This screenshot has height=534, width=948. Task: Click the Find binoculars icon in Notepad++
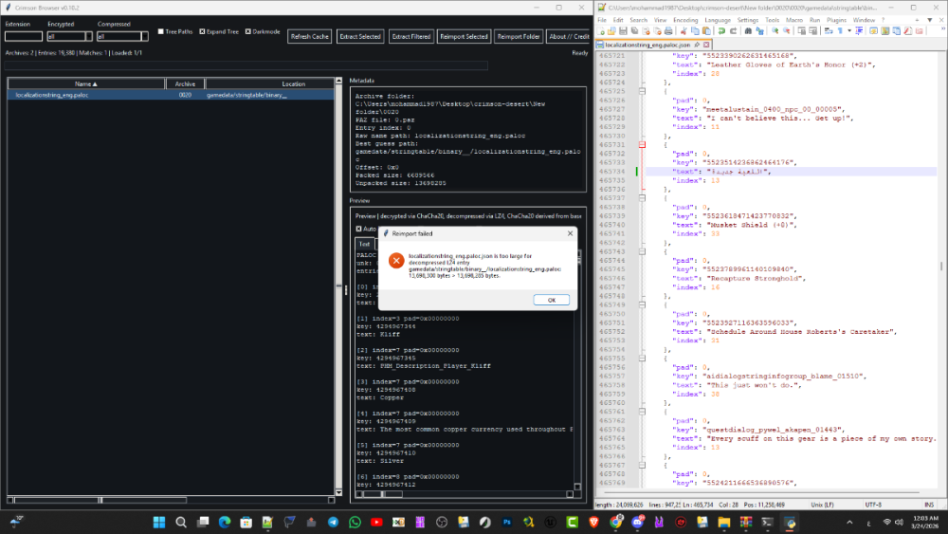(748, 31)
